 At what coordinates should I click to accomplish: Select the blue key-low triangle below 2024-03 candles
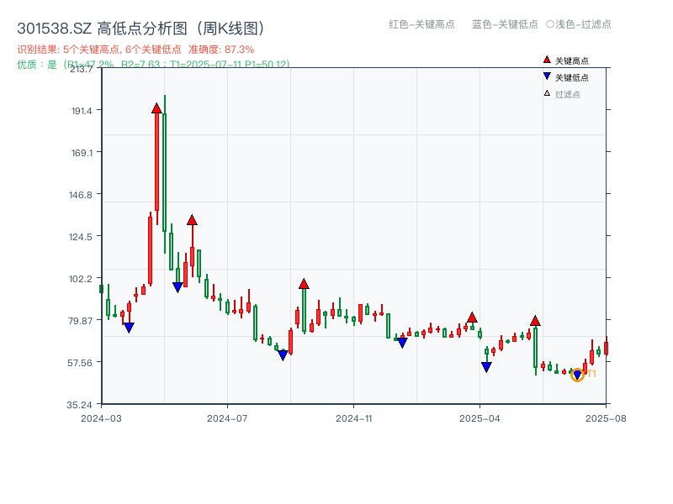coord(129,327)
